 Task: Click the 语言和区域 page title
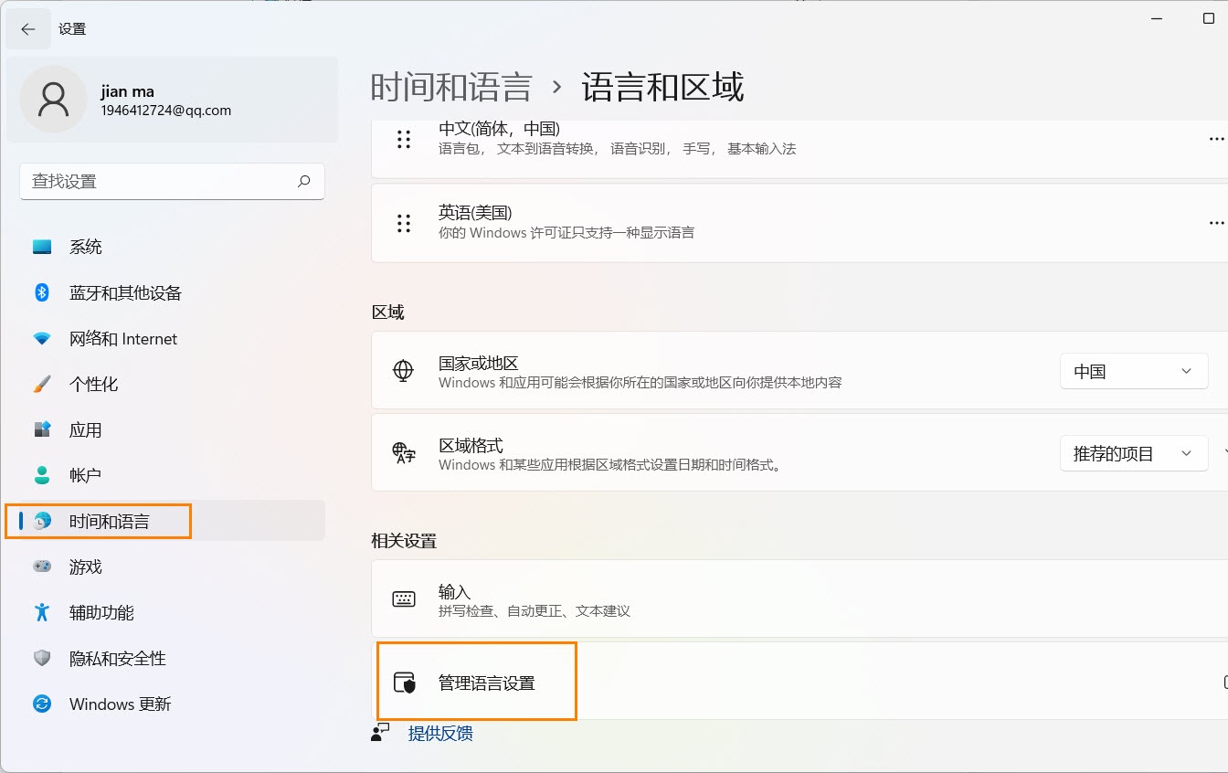(x=662, y=87)
